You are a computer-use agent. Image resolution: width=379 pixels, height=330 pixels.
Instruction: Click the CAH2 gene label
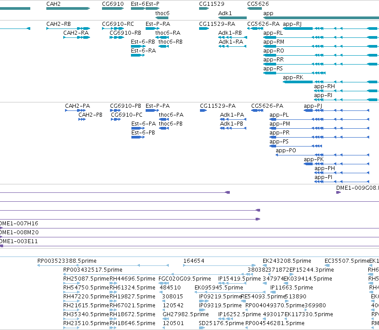pyautogui.click(x=53, y=4)
